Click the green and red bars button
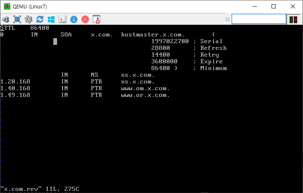 [293, 20]
